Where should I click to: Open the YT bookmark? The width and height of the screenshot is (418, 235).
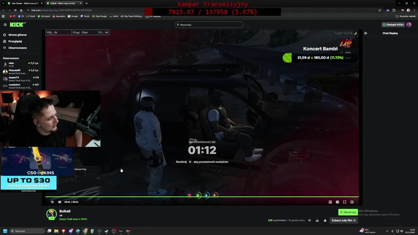(x=12, y=16)
